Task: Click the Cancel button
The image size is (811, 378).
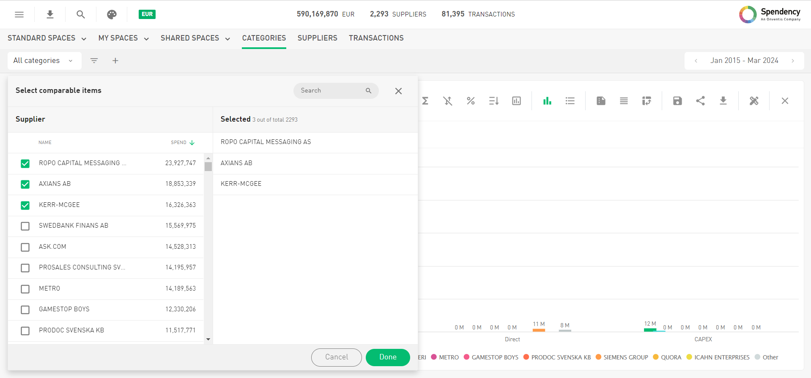Action: pyautogui.click(x=336, y=357)
